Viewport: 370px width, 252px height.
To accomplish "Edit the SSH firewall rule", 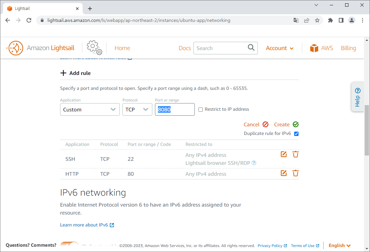I will pyautogui.click(x=283, y=154).
